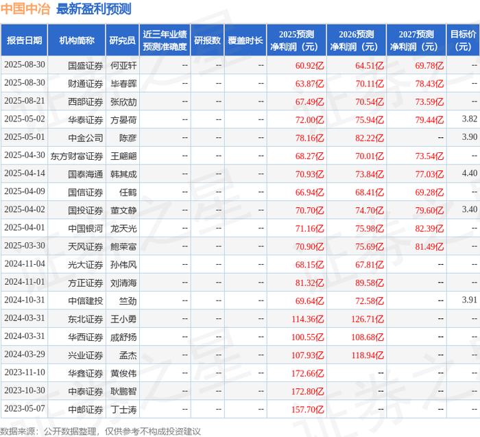Click the 172.66亿 forecast value
Viewport: 480px width, 437px height.
[307, 373]
